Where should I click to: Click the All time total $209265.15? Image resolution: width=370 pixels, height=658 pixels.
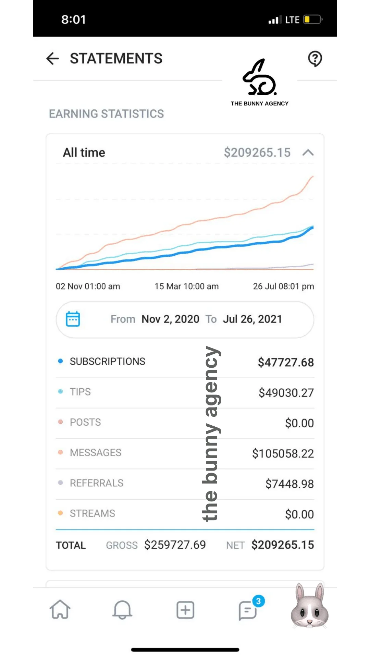coord(257,152)
